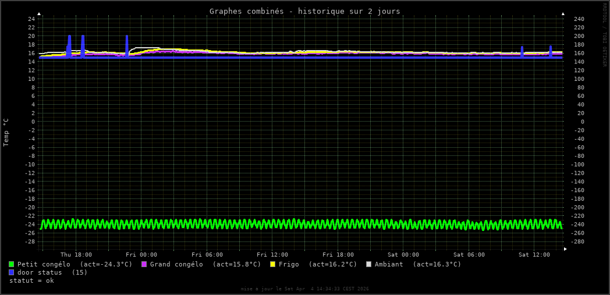Select the 'Thu 18:00' time axis label
The height and width of the screenshot is (295, 610).
click(76, 255)
